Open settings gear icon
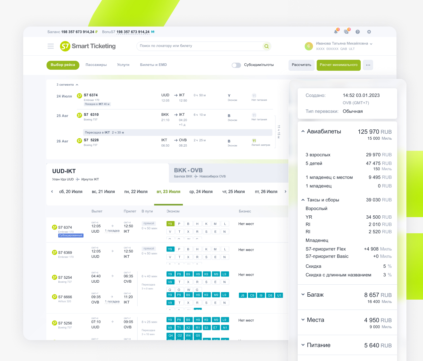The width and height of the screenshot is (423, 361). pos(369,32)
